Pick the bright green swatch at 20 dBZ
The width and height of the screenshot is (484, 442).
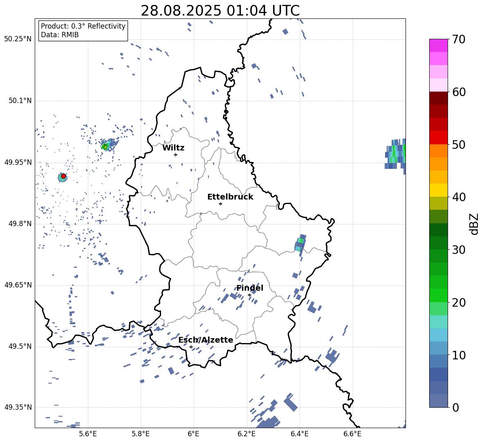tap(438, 295)
